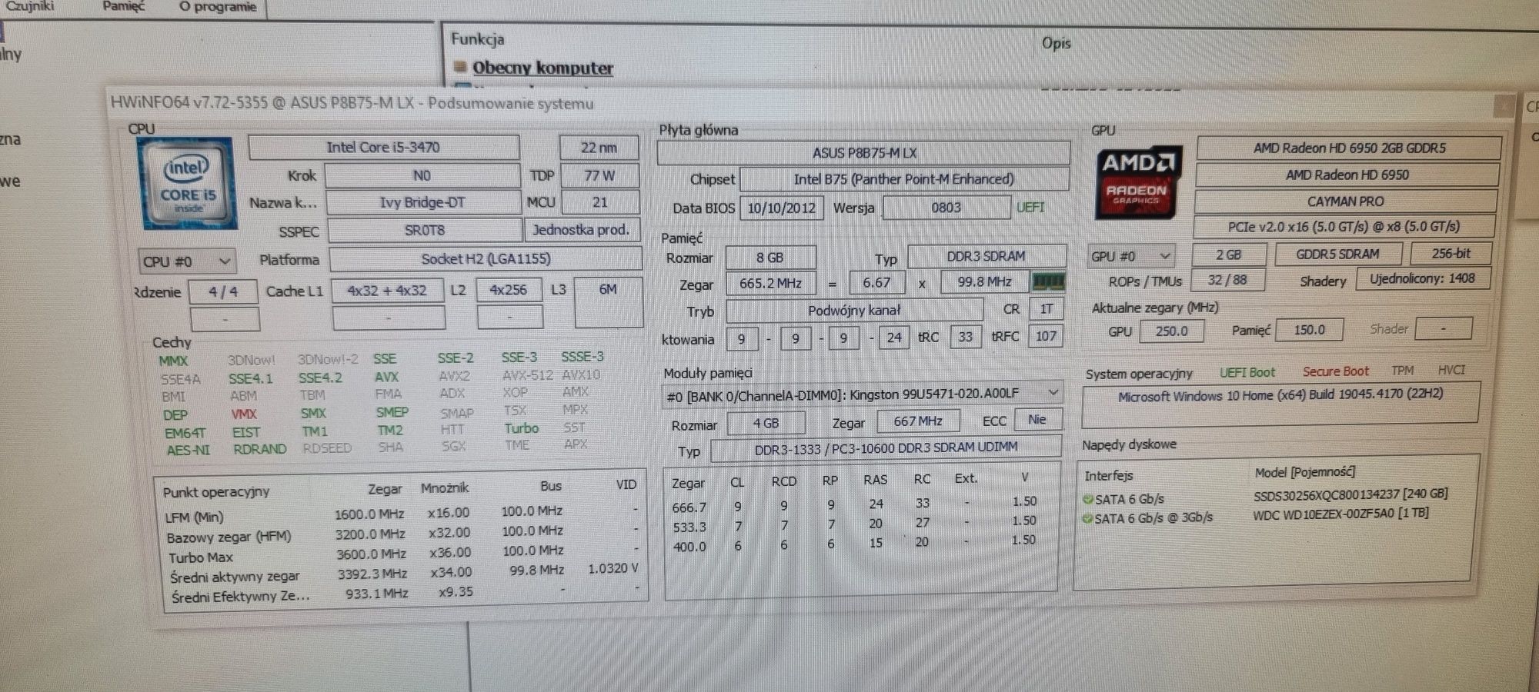Click the AES-NI feature label
Image resolution: width=1539 pixels, height=692 pixels.
click(188, 451)
